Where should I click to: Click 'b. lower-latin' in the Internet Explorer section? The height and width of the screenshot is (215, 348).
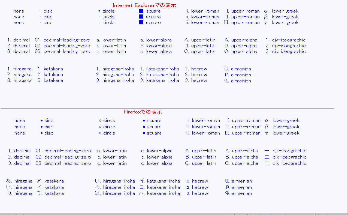click(x=111, y=46)
